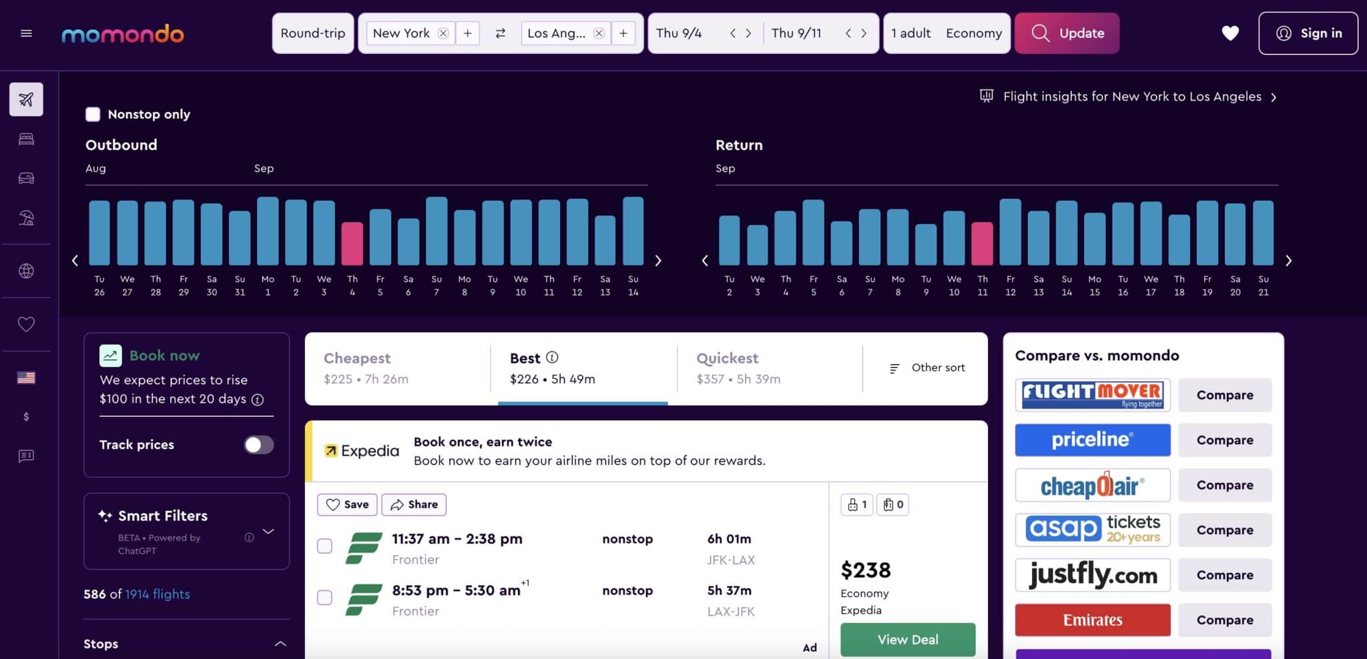Collapse the Stops section
Viewport: 1367px width, 659px height.
[278, 642]
